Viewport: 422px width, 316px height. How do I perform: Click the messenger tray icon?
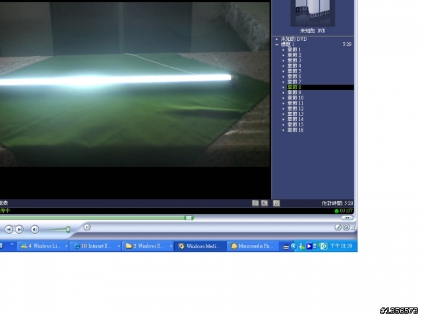pyautogui.click(x=302, y=246)
